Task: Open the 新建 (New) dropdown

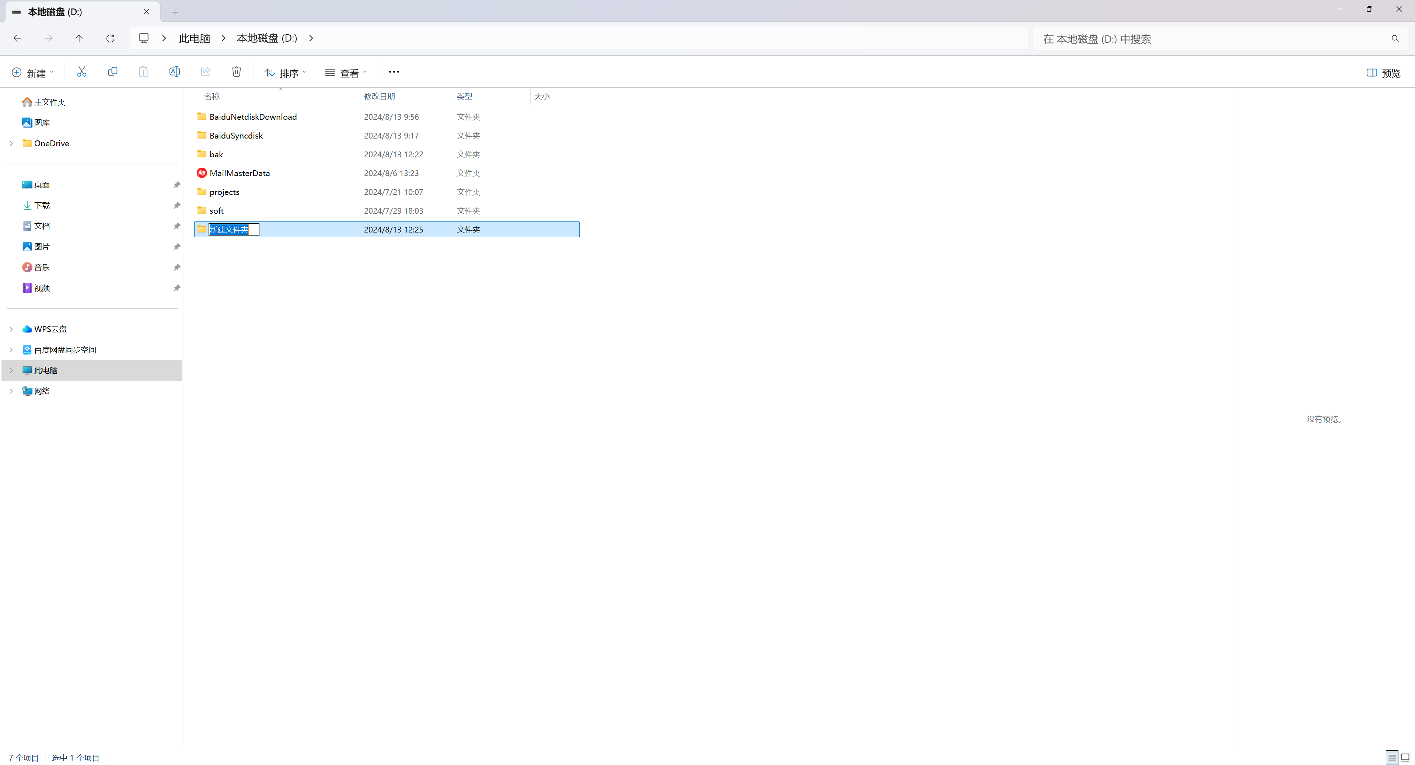Action: pyautogui.click(x=32, y=73)
